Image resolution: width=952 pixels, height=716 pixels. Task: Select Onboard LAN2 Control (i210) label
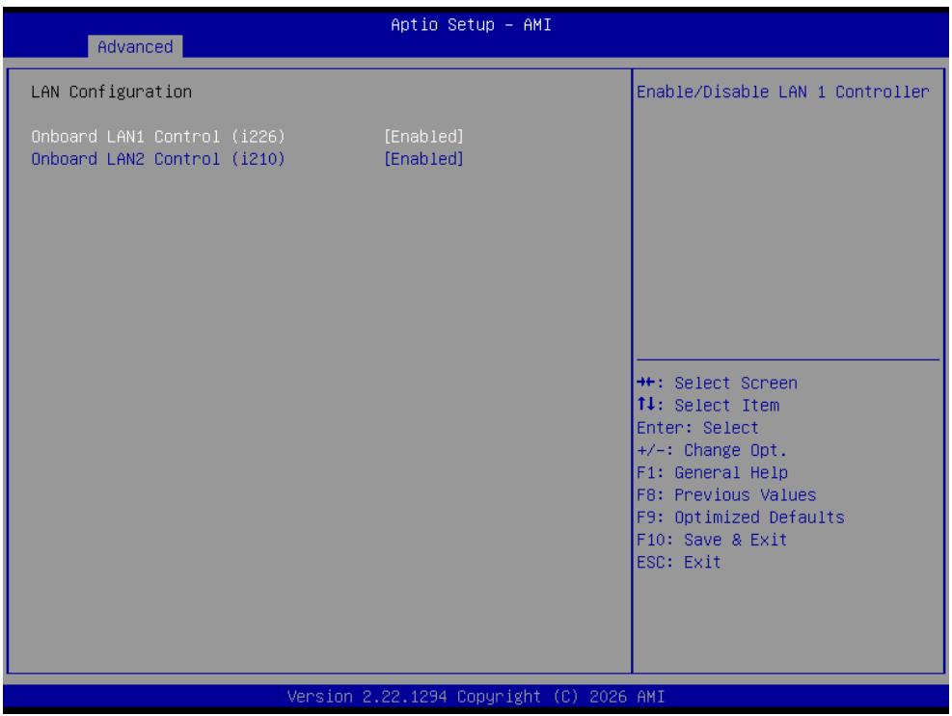point(158,159)
